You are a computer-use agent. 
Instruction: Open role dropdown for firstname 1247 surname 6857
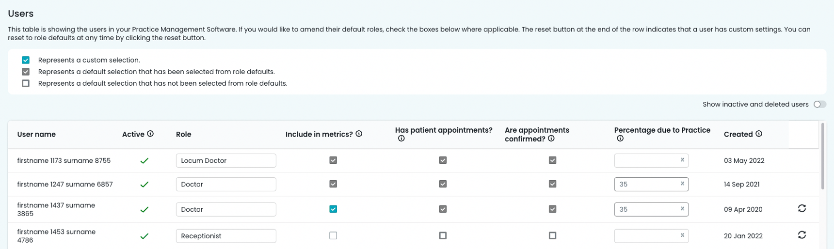click(x=226, y=184)
